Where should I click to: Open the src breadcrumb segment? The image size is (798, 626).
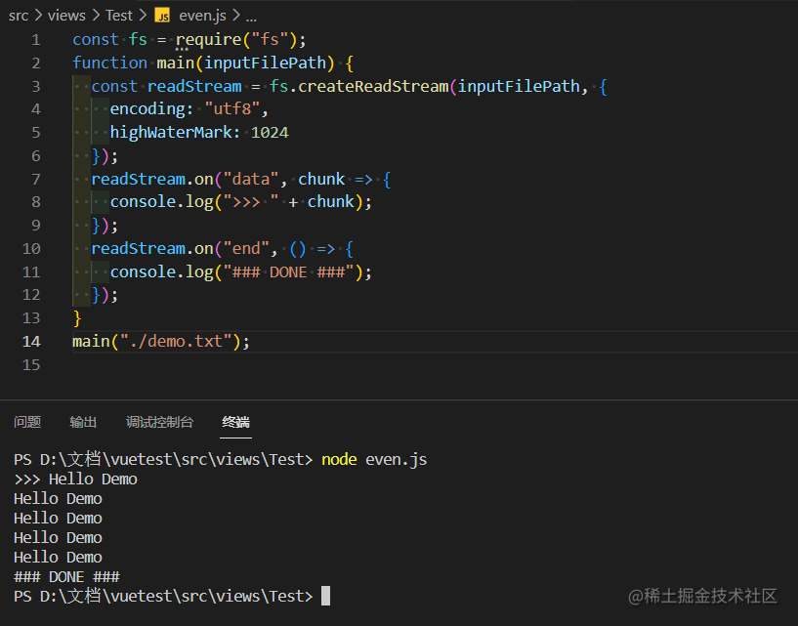19,16
